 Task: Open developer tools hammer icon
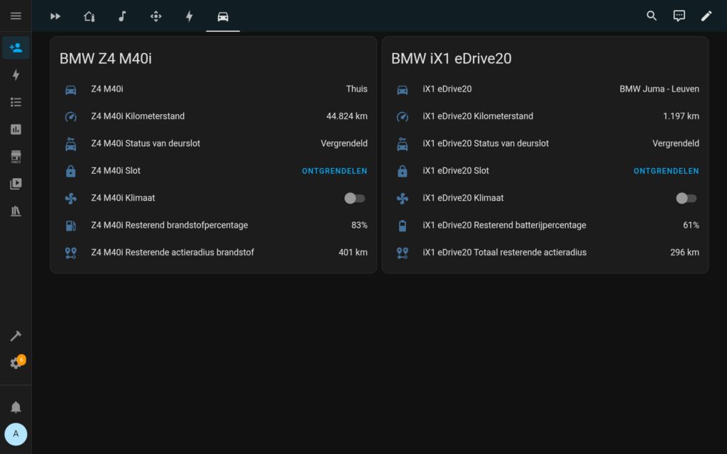[16, 336]
